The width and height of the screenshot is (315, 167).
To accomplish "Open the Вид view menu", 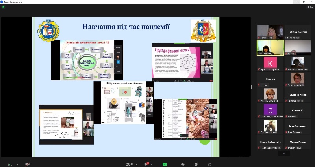I will [x=310, y=7].
